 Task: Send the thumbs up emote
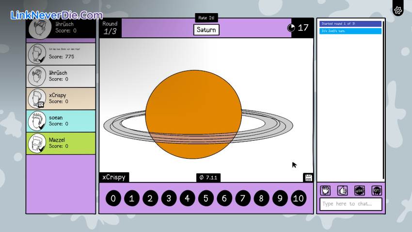pyautogui.click(x=342, y=190)
